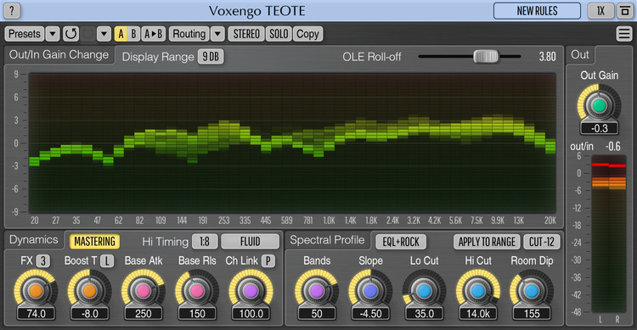Click the Bands value field 50

[317, 313]
